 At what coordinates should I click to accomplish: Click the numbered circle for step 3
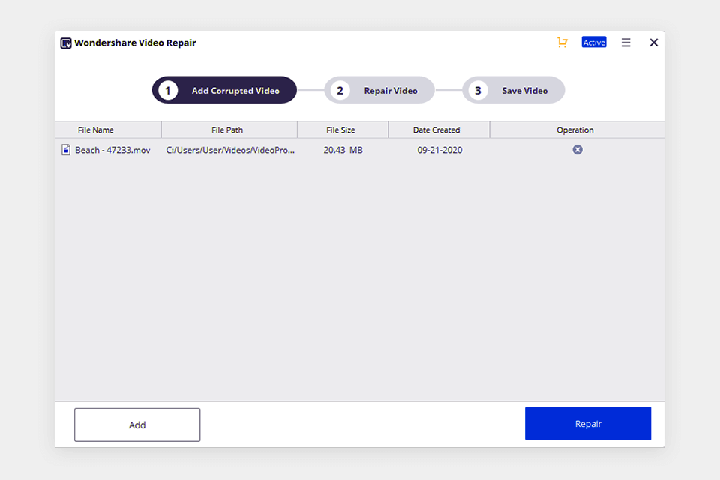tap(478, 90)
